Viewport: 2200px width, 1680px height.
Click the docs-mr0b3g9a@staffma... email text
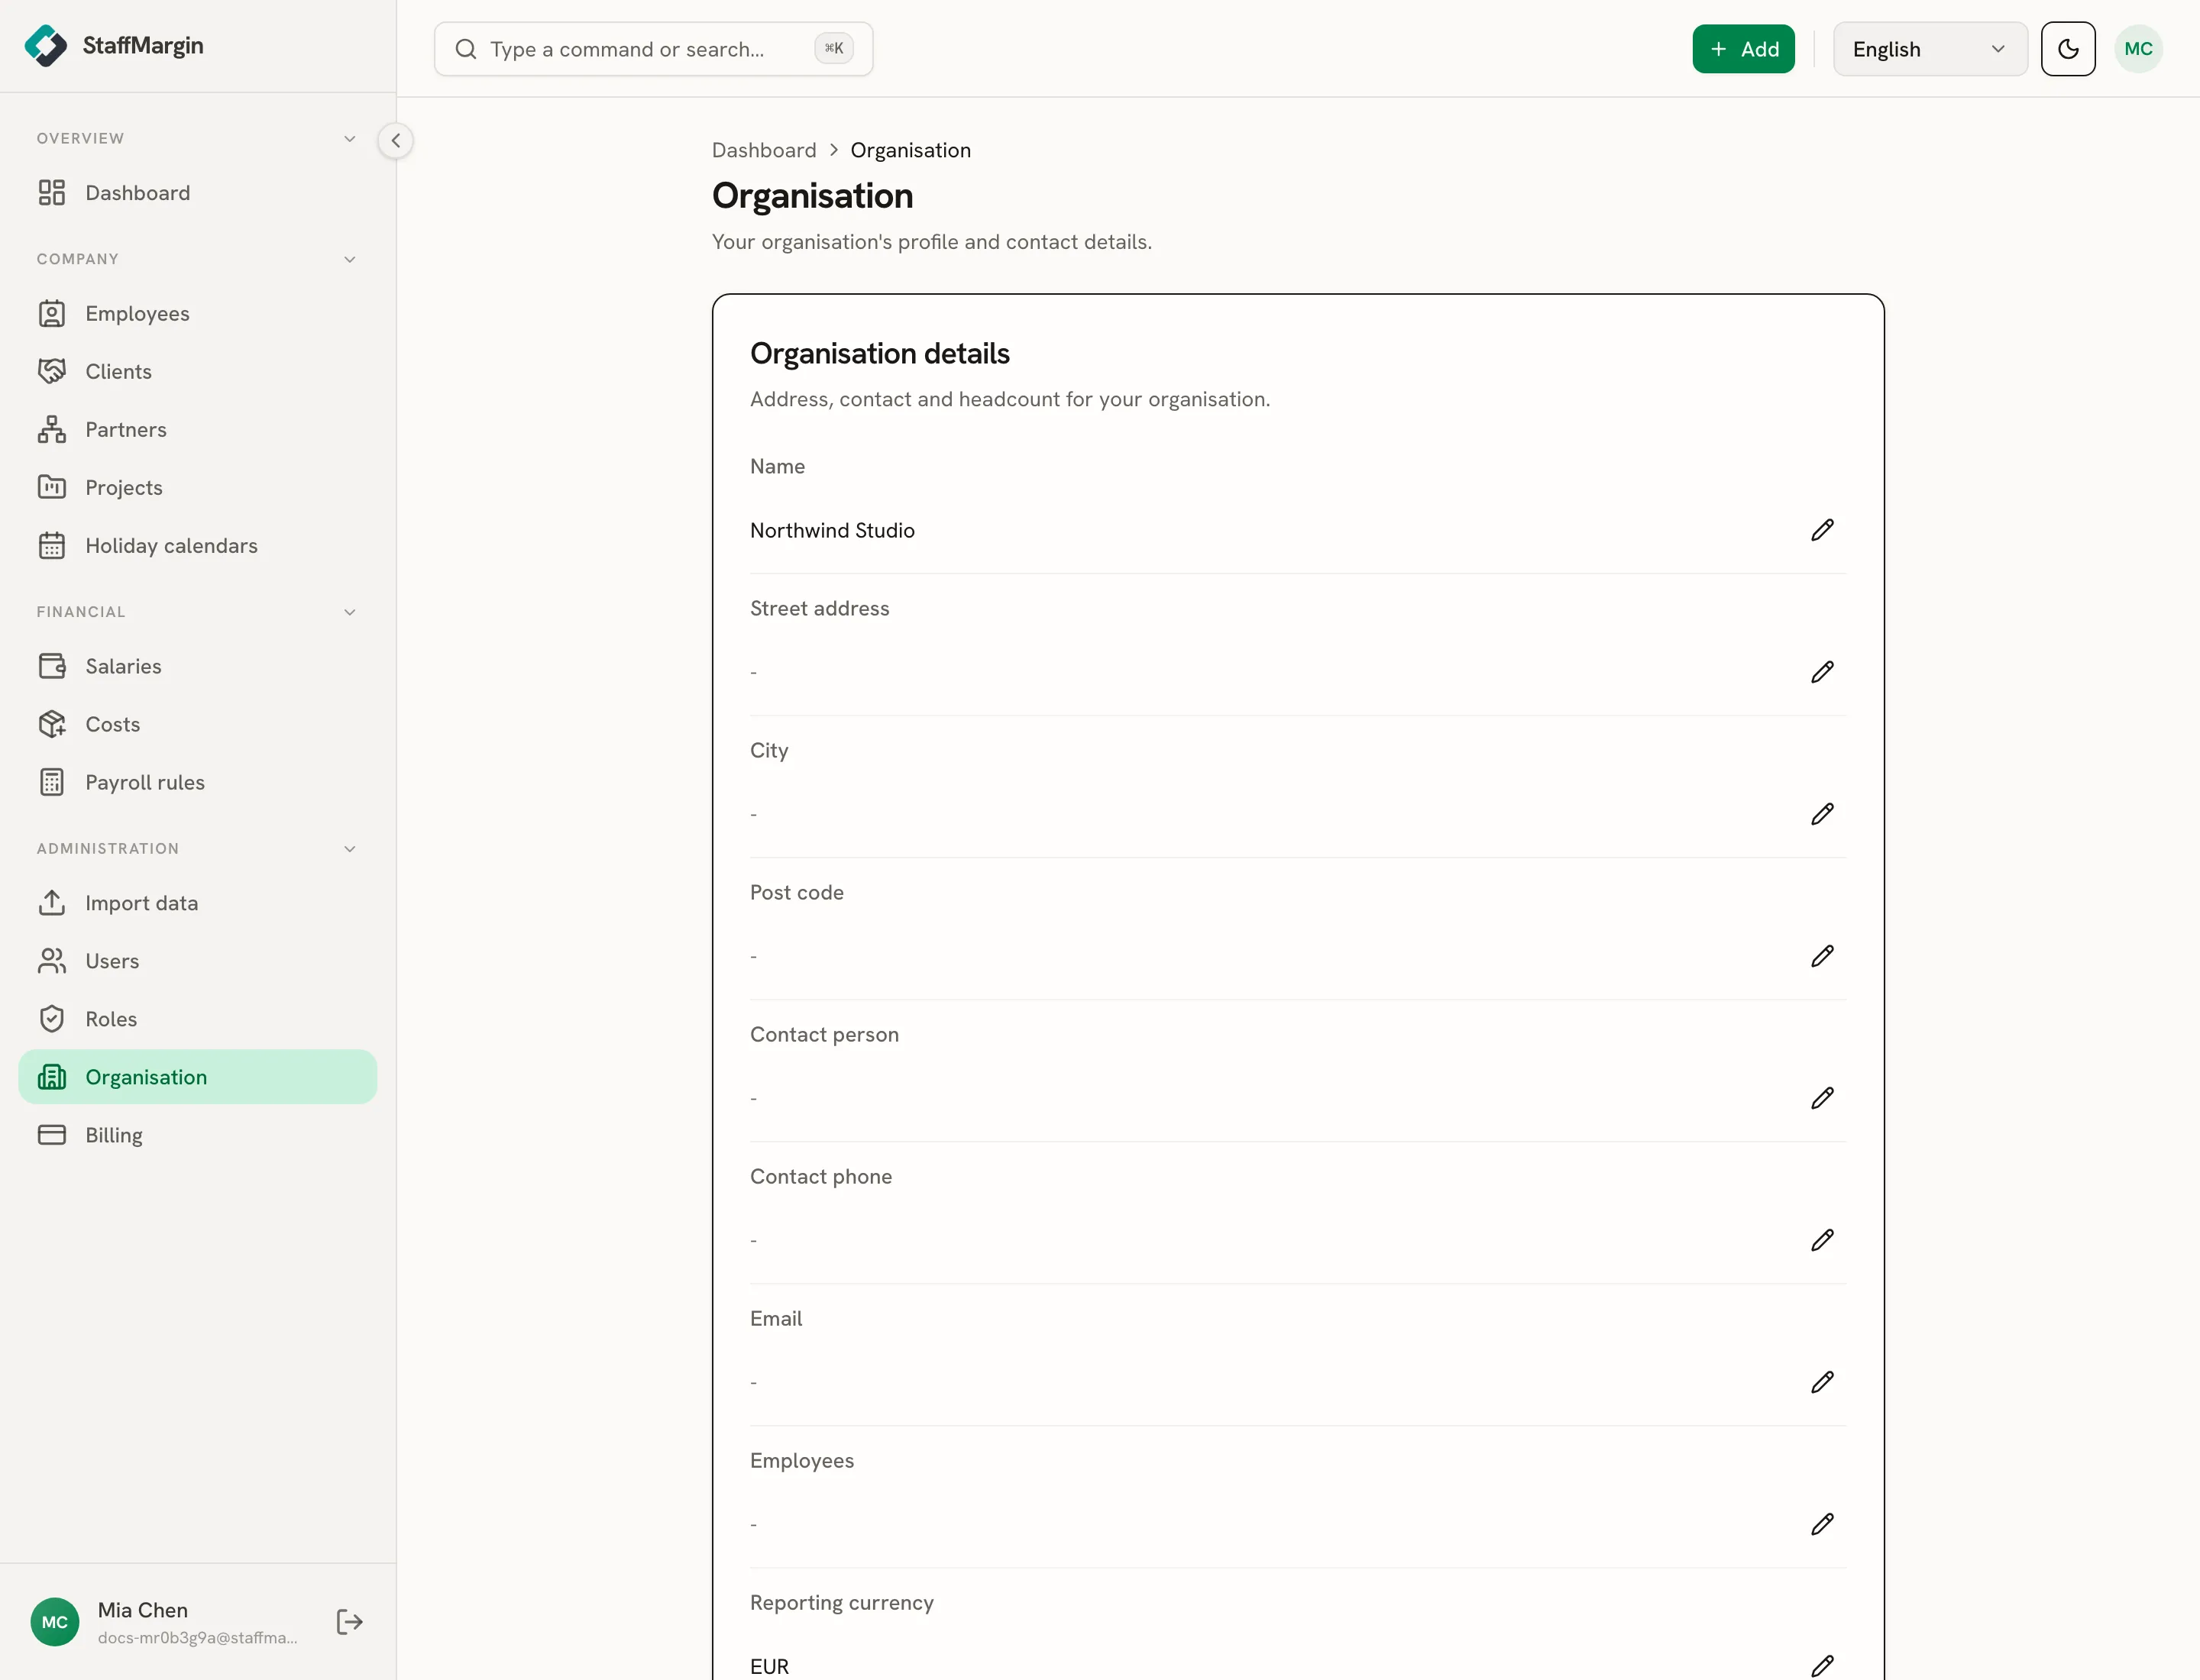pyautogui.click(x=198, y=1638)
